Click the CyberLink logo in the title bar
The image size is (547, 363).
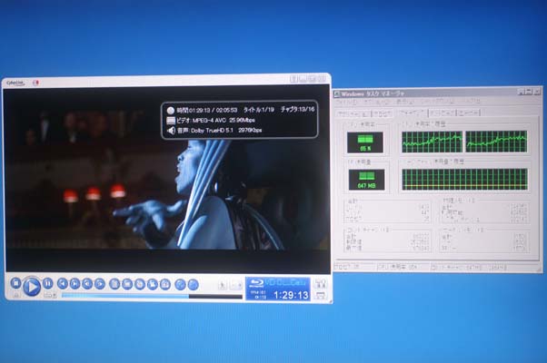[x=15, y=83]
